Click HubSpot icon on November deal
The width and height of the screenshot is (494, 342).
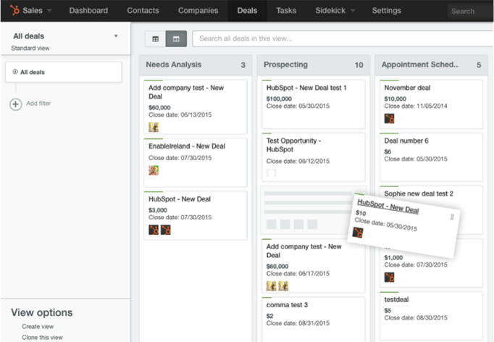coord(390,119)
